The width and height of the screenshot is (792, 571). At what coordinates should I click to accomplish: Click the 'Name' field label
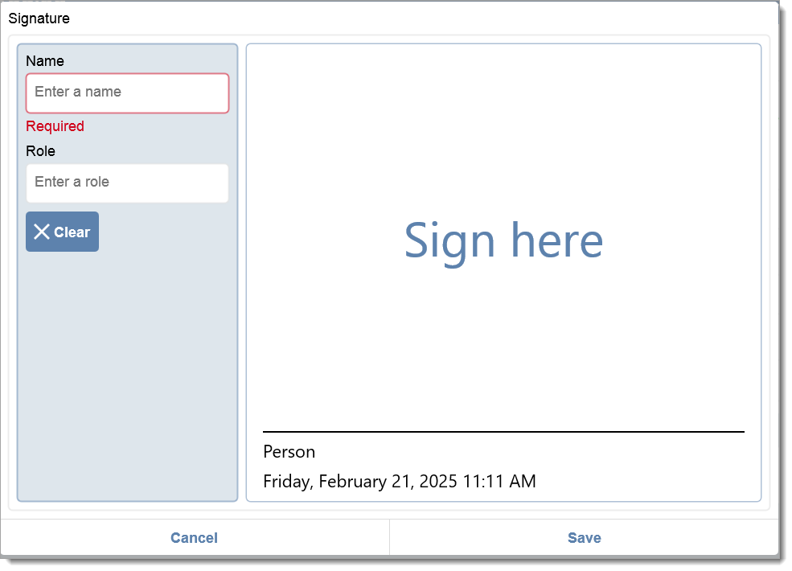point(45,60)
